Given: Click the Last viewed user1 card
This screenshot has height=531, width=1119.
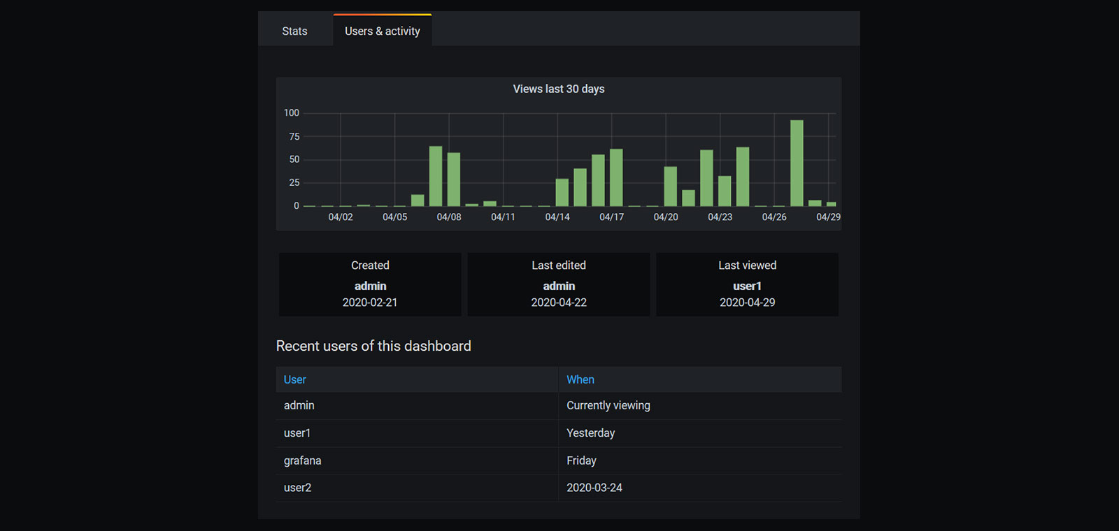Looking at the screenshot, I should click(x=747, y=284).
